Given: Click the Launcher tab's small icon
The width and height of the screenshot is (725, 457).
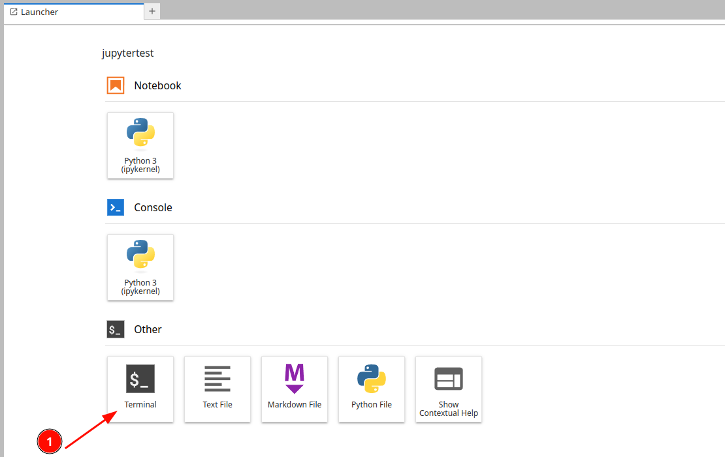Looking at the screenshot, I should pyautogui.click(x=14, y=12).
